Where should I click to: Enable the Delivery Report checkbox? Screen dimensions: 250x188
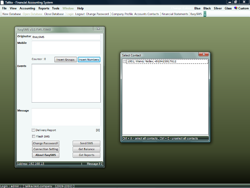34,130
